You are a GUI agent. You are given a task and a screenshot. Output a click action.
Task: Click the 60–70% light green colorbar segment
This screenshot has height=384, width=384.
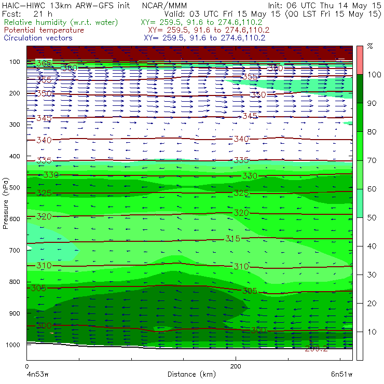[x=360, y=174]
